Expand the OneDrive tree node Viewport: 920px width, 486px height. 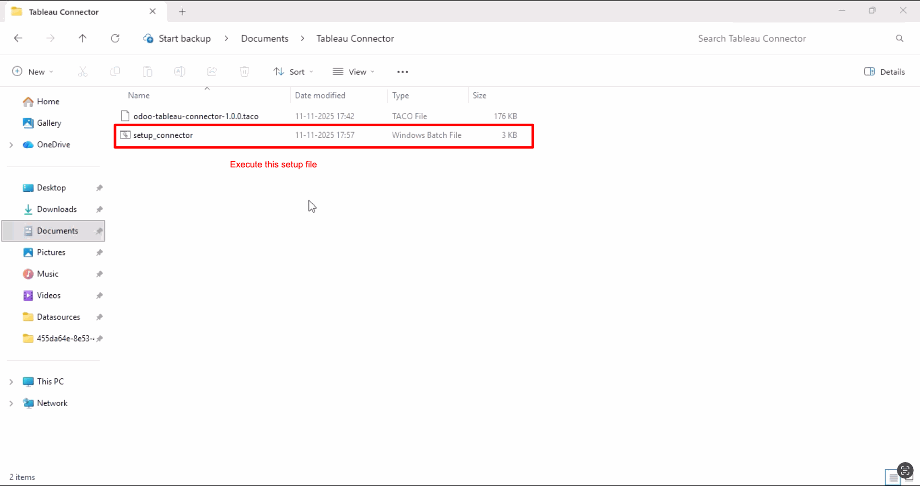(11, 144)
